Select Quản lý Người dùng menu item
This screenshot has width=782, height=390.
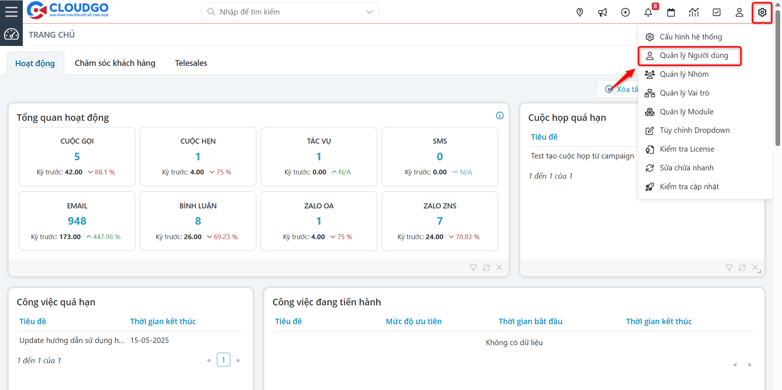693,56
